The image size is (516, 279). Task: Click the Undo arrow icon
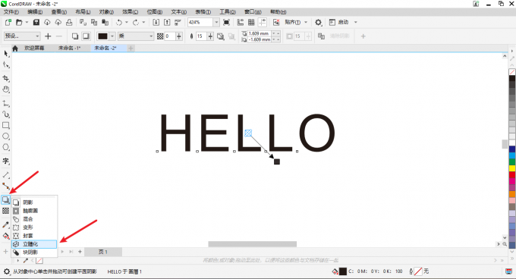(x=119, y=22)
